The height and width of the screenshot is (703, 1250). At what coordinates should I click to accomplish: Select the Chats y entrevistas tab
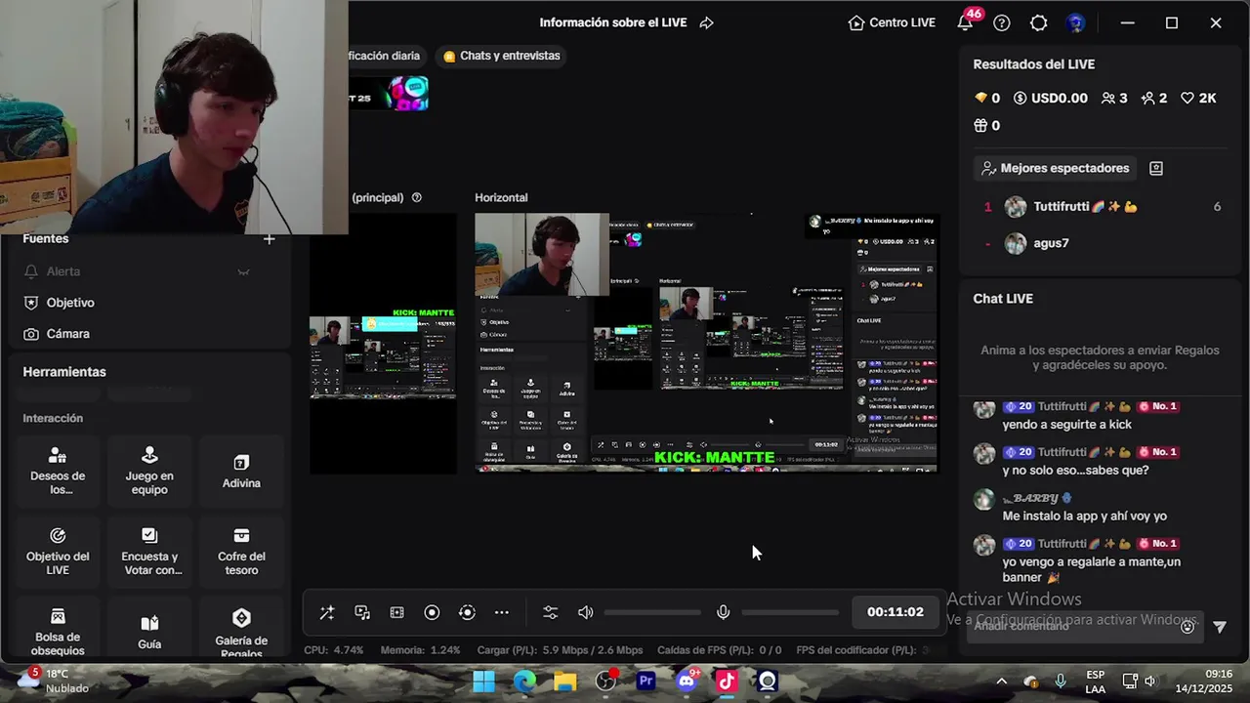point(502,56)
